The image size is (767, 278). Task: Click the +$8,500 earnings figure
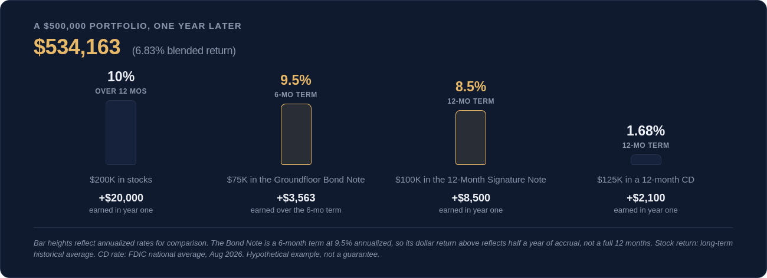click(471, 198)
